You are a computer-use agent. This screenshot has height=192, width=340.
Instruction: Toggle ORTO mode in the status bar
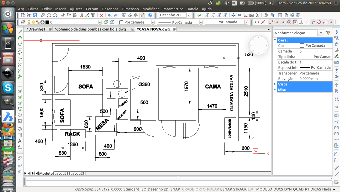pos(200,189)
